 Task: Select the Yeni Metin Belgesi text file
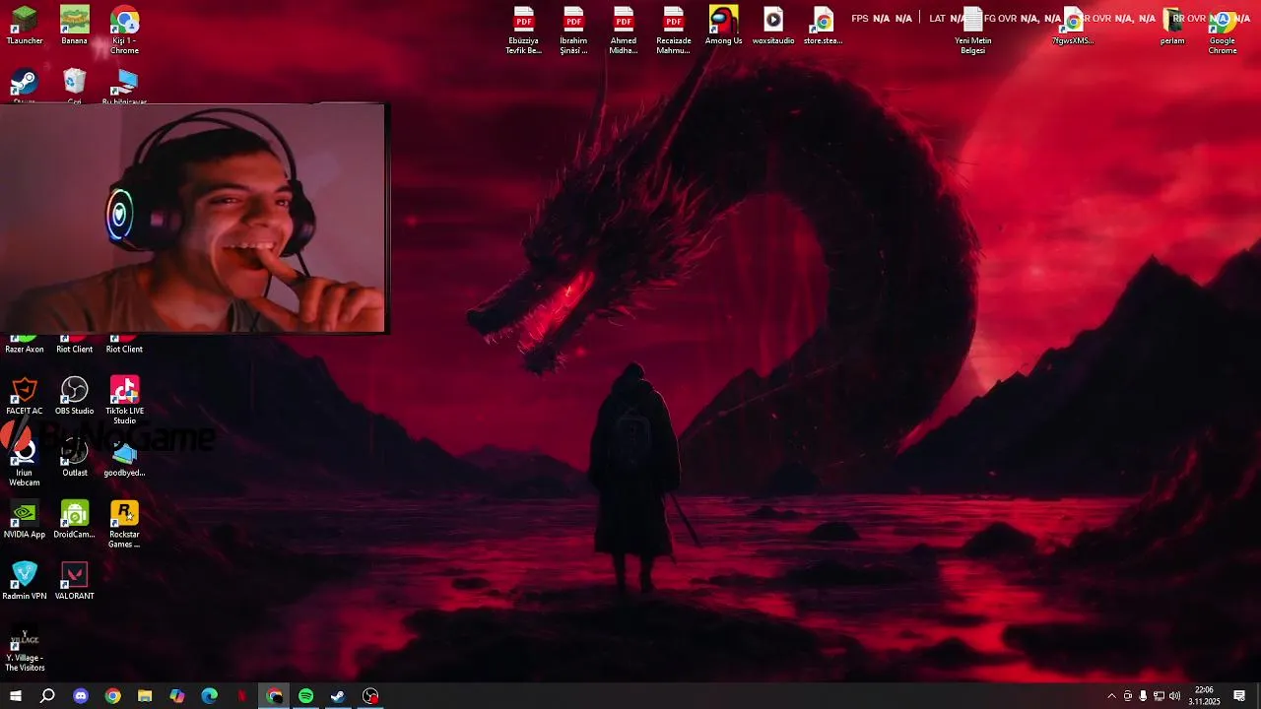pyautogui.click(x=973, y=30)
